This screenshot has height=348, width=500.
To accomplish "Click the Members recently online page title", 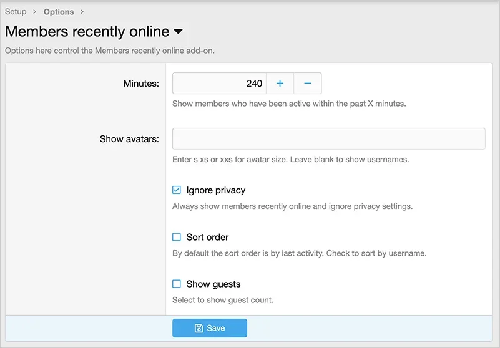I will [x=87, y=32].
